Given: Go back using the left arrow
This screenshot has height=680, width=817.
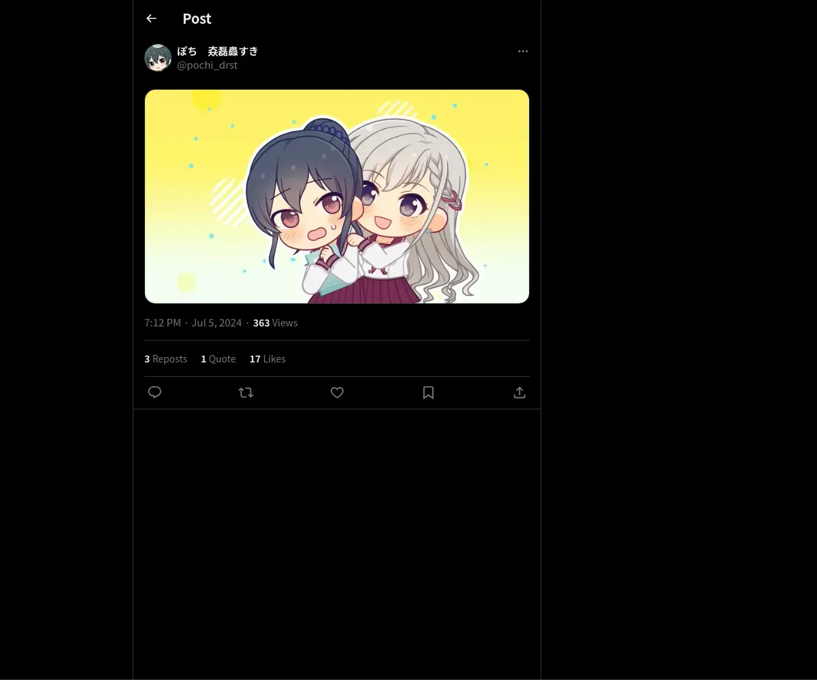Looking at the screenshot, I should pyautogui.click(x=151, y=18).
